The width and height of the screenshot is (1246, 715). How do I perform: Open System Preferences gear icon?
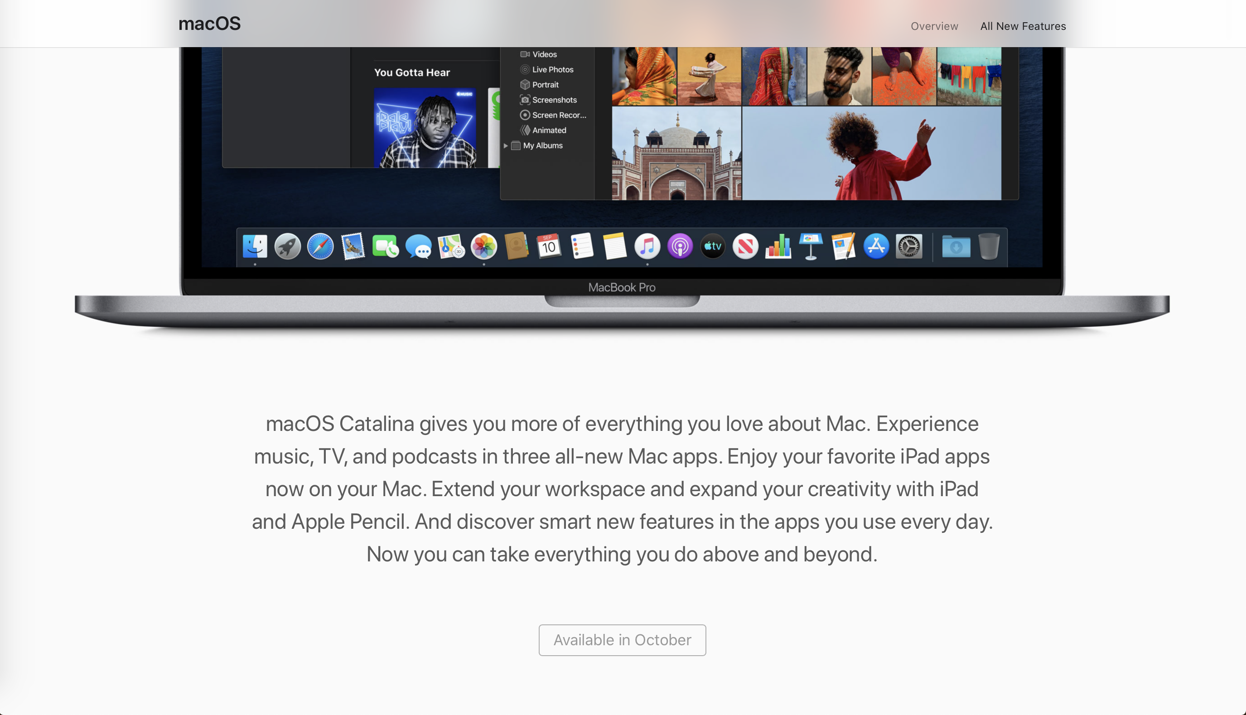(909, 246)
